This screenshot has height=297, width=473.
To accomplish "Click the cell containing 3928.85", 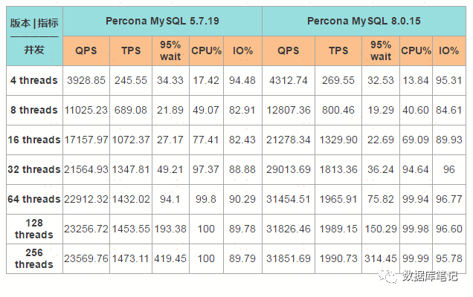I will click(x=88, y=79).
